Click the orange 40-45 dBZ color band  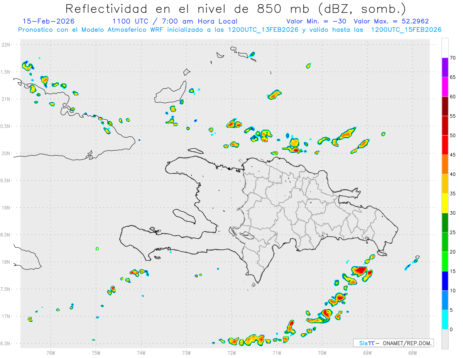click(445, 165)
